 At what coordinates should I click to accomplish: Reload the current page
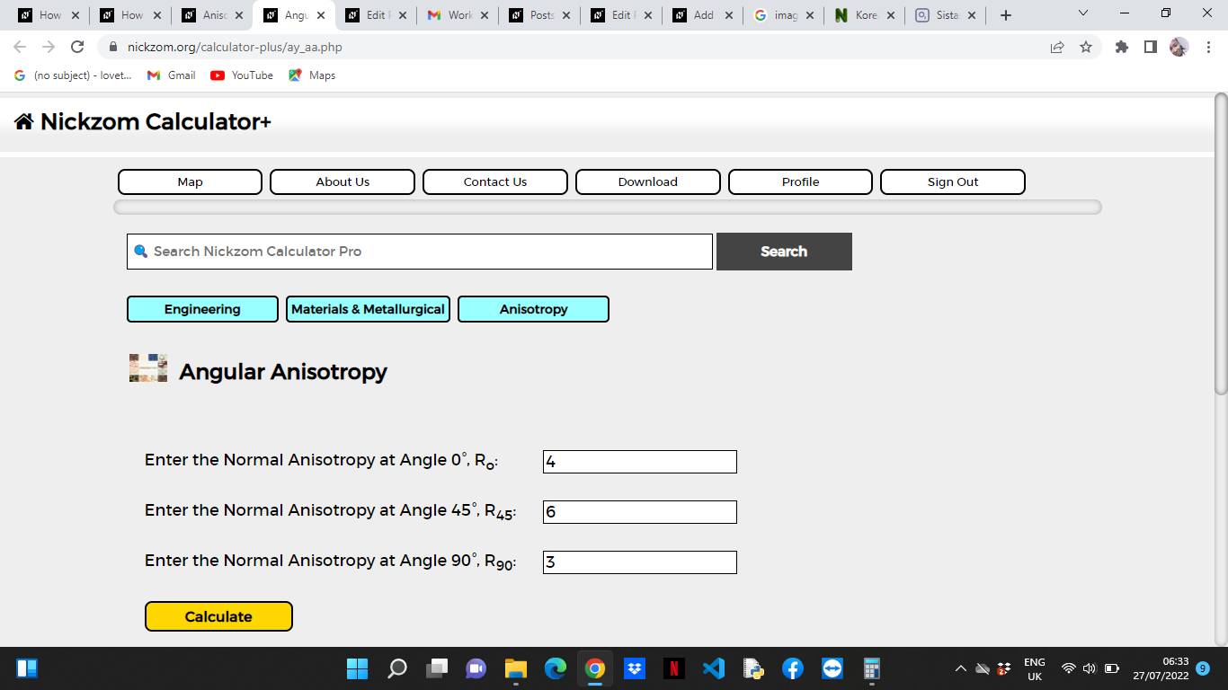pos(77,47)
